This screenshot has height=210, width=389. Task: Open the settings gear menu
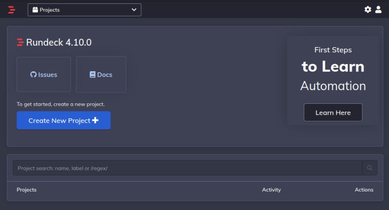[x=368, y=9]
